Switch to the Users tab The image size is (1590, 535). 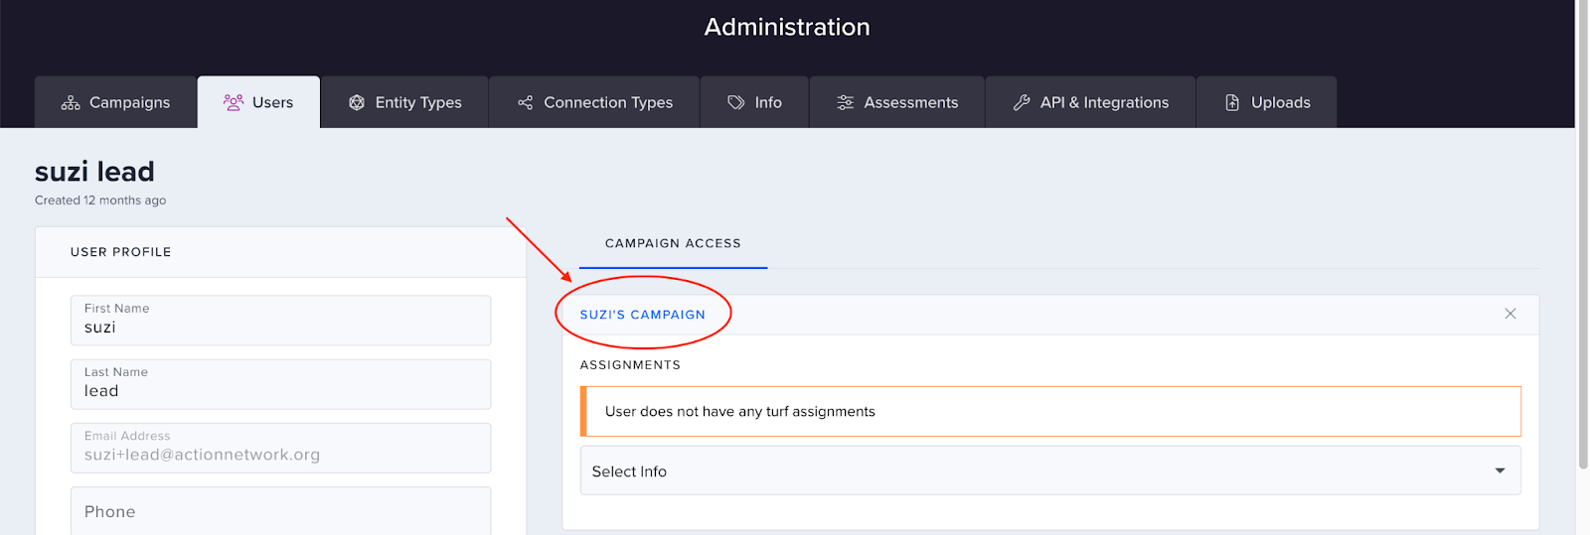point(258,102)
